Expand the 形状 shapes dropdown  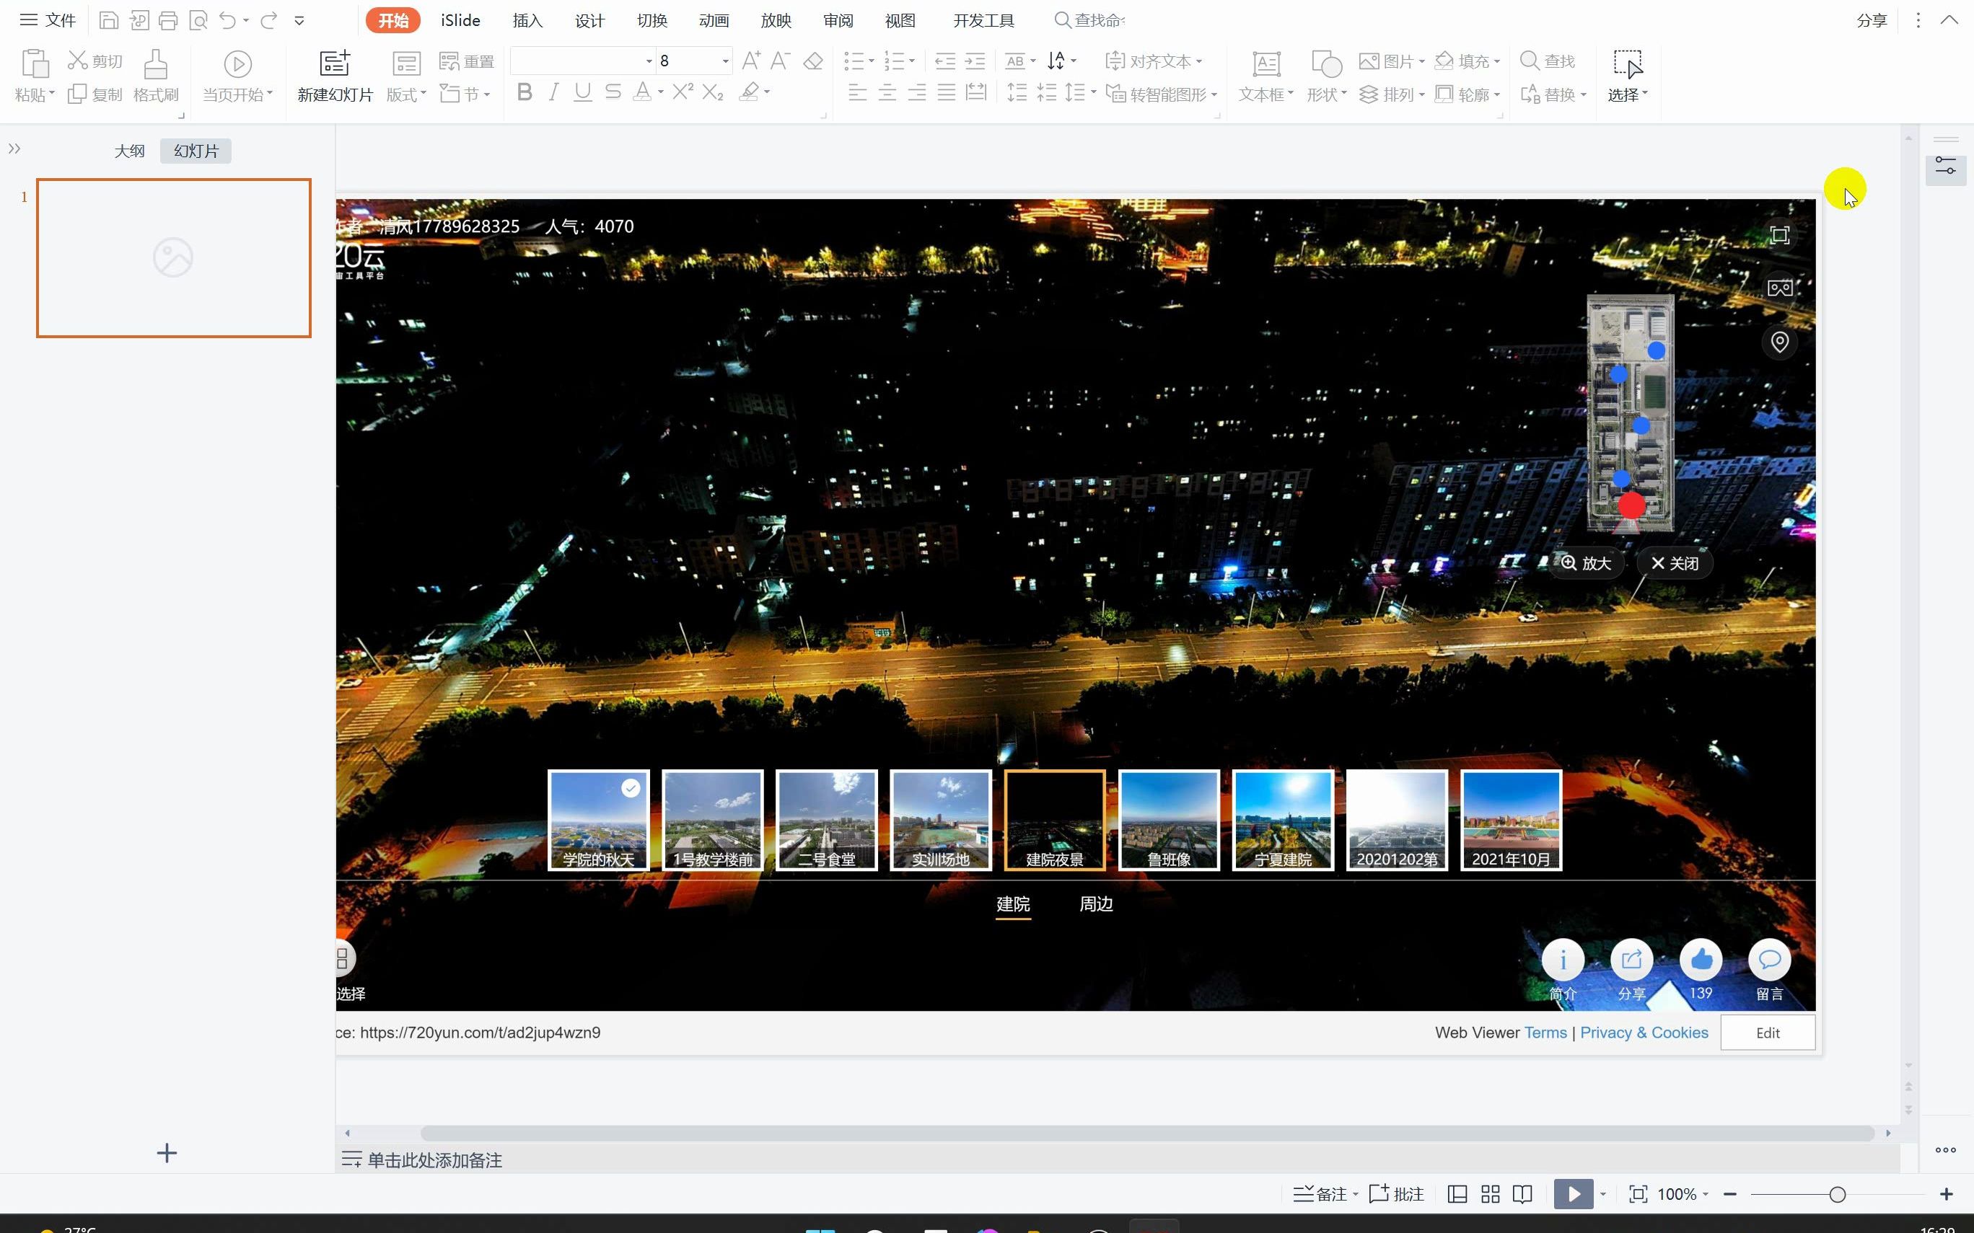1326,94
